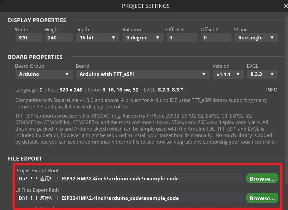Click the DISPLAY PROPERTIES section heading
Screen dimensions: 288x210
37,20
